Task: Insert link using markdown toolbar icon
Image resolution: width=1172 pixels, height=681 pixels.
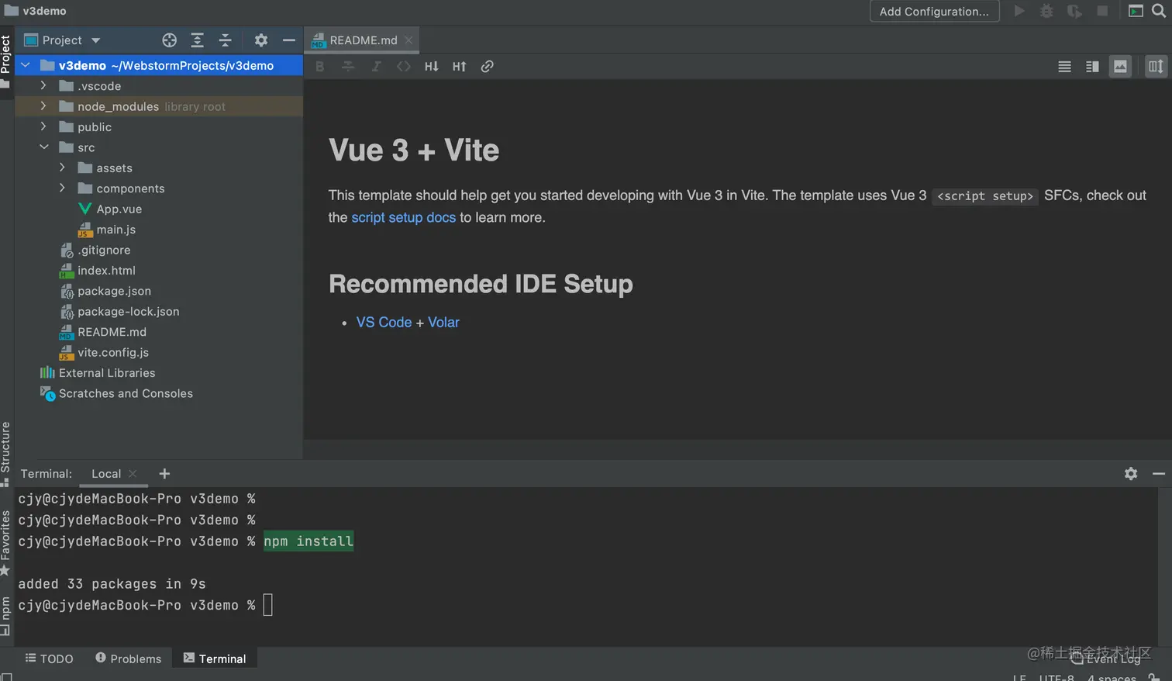Action: (x=488, y=67)
